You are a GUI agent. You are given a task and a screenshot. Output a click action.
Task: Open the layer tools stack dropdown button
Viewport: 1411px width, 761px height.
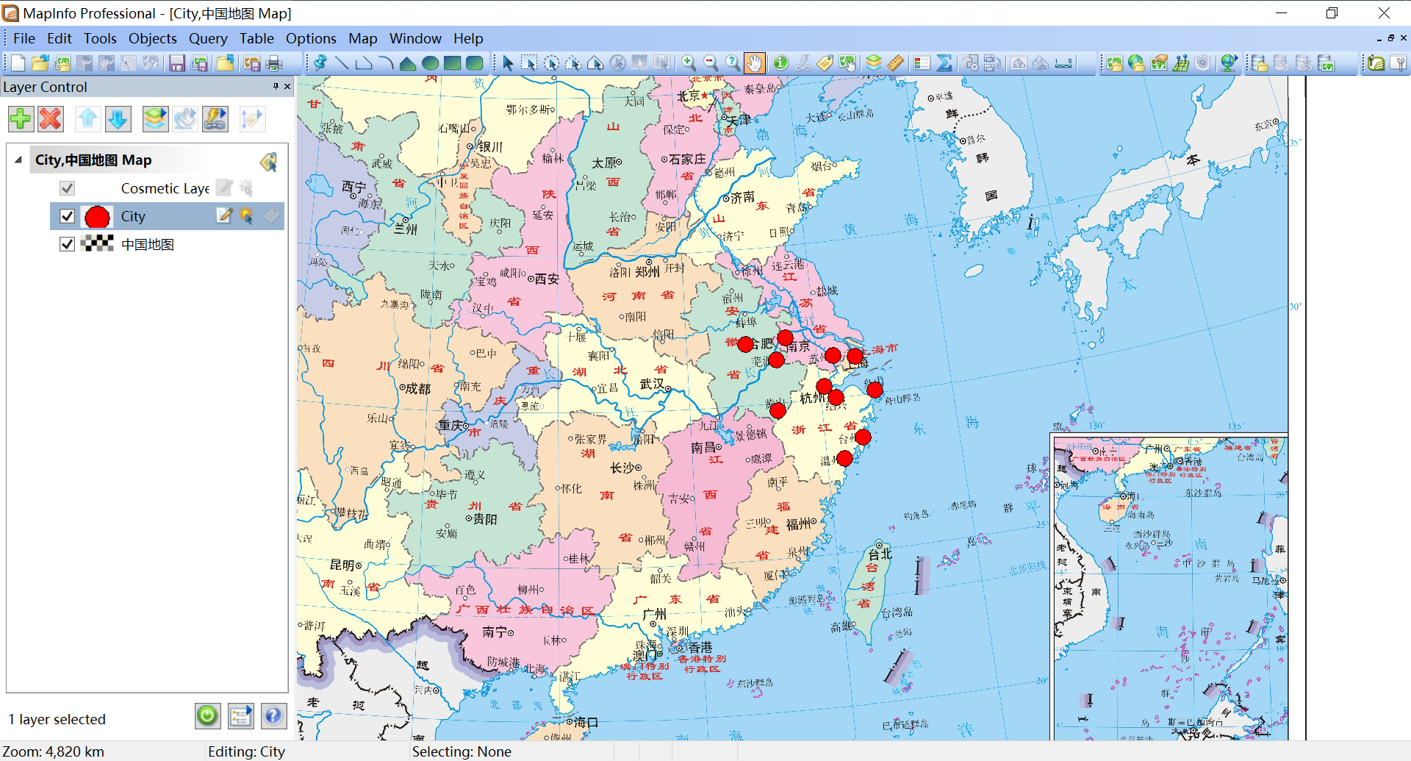[155, 119]
